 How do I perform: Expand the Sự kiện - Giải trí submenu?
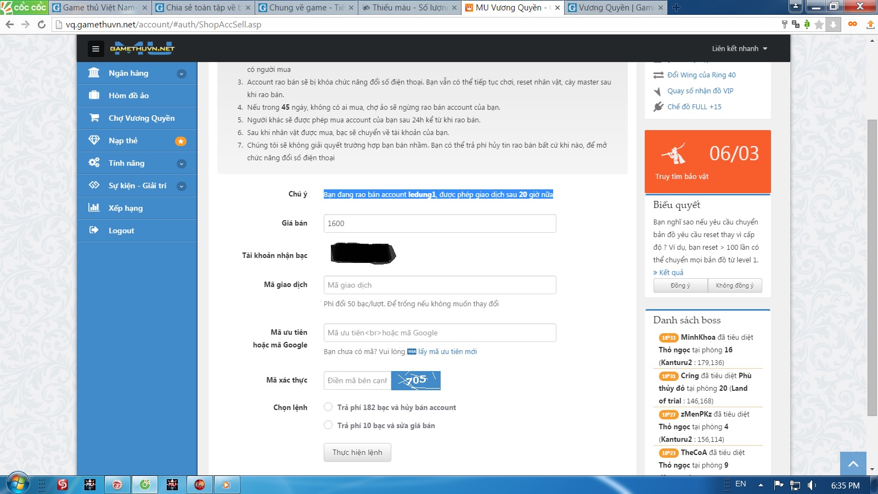tap(181, 186)
